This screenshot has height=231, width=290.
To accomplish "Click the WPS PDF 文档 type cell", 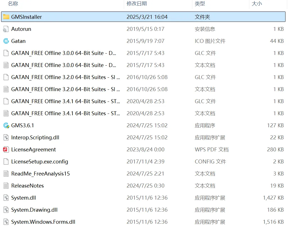I will click(212, 150).
